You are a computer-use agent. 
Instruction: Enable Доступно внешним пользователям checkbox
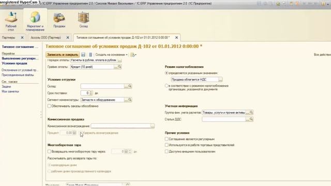(167, 151)
